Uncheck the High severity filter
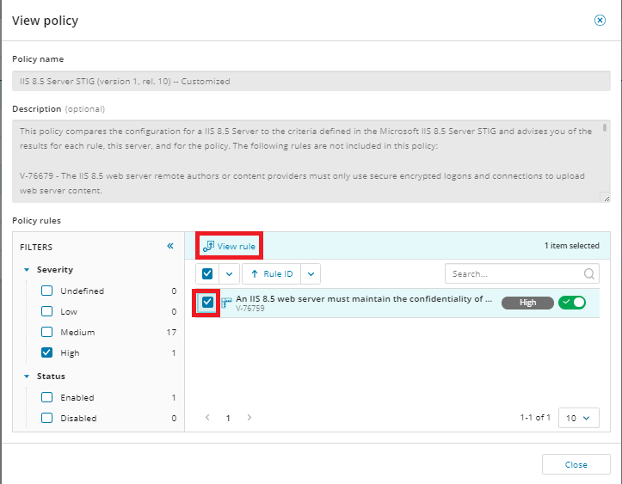The image size is (622, 484). [x=48, y=353]
